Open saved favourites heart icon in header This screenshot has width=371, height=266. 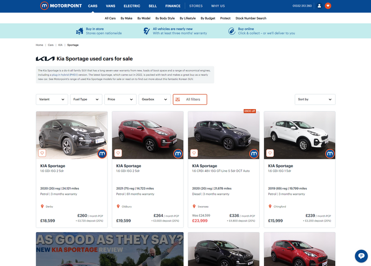click(x=328, y=6)
